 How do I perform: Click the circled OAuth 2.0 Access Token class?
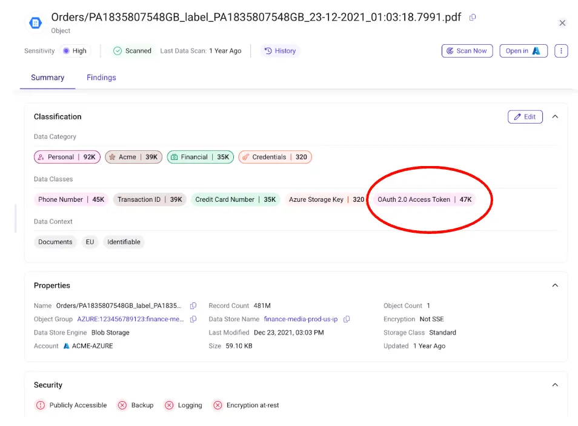426,199
